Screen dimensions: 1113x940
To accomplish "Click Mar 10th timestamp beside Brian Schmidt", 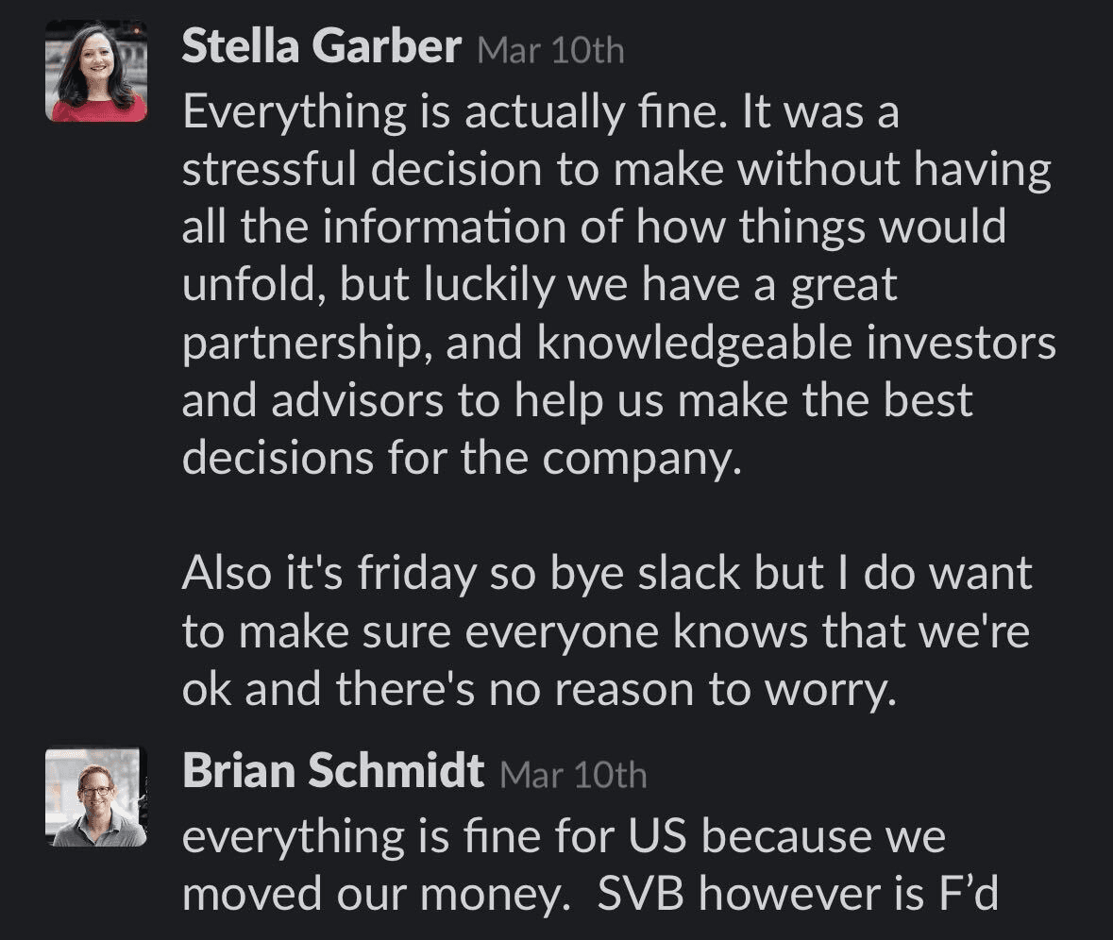I will click(572, 775).
